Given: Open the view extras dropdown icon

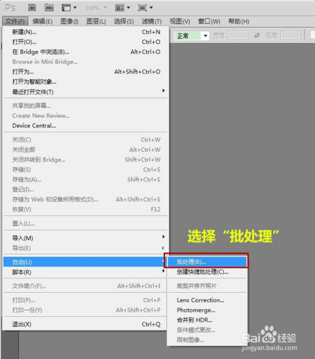Looking at the screenshot, I should click(69, 8).
